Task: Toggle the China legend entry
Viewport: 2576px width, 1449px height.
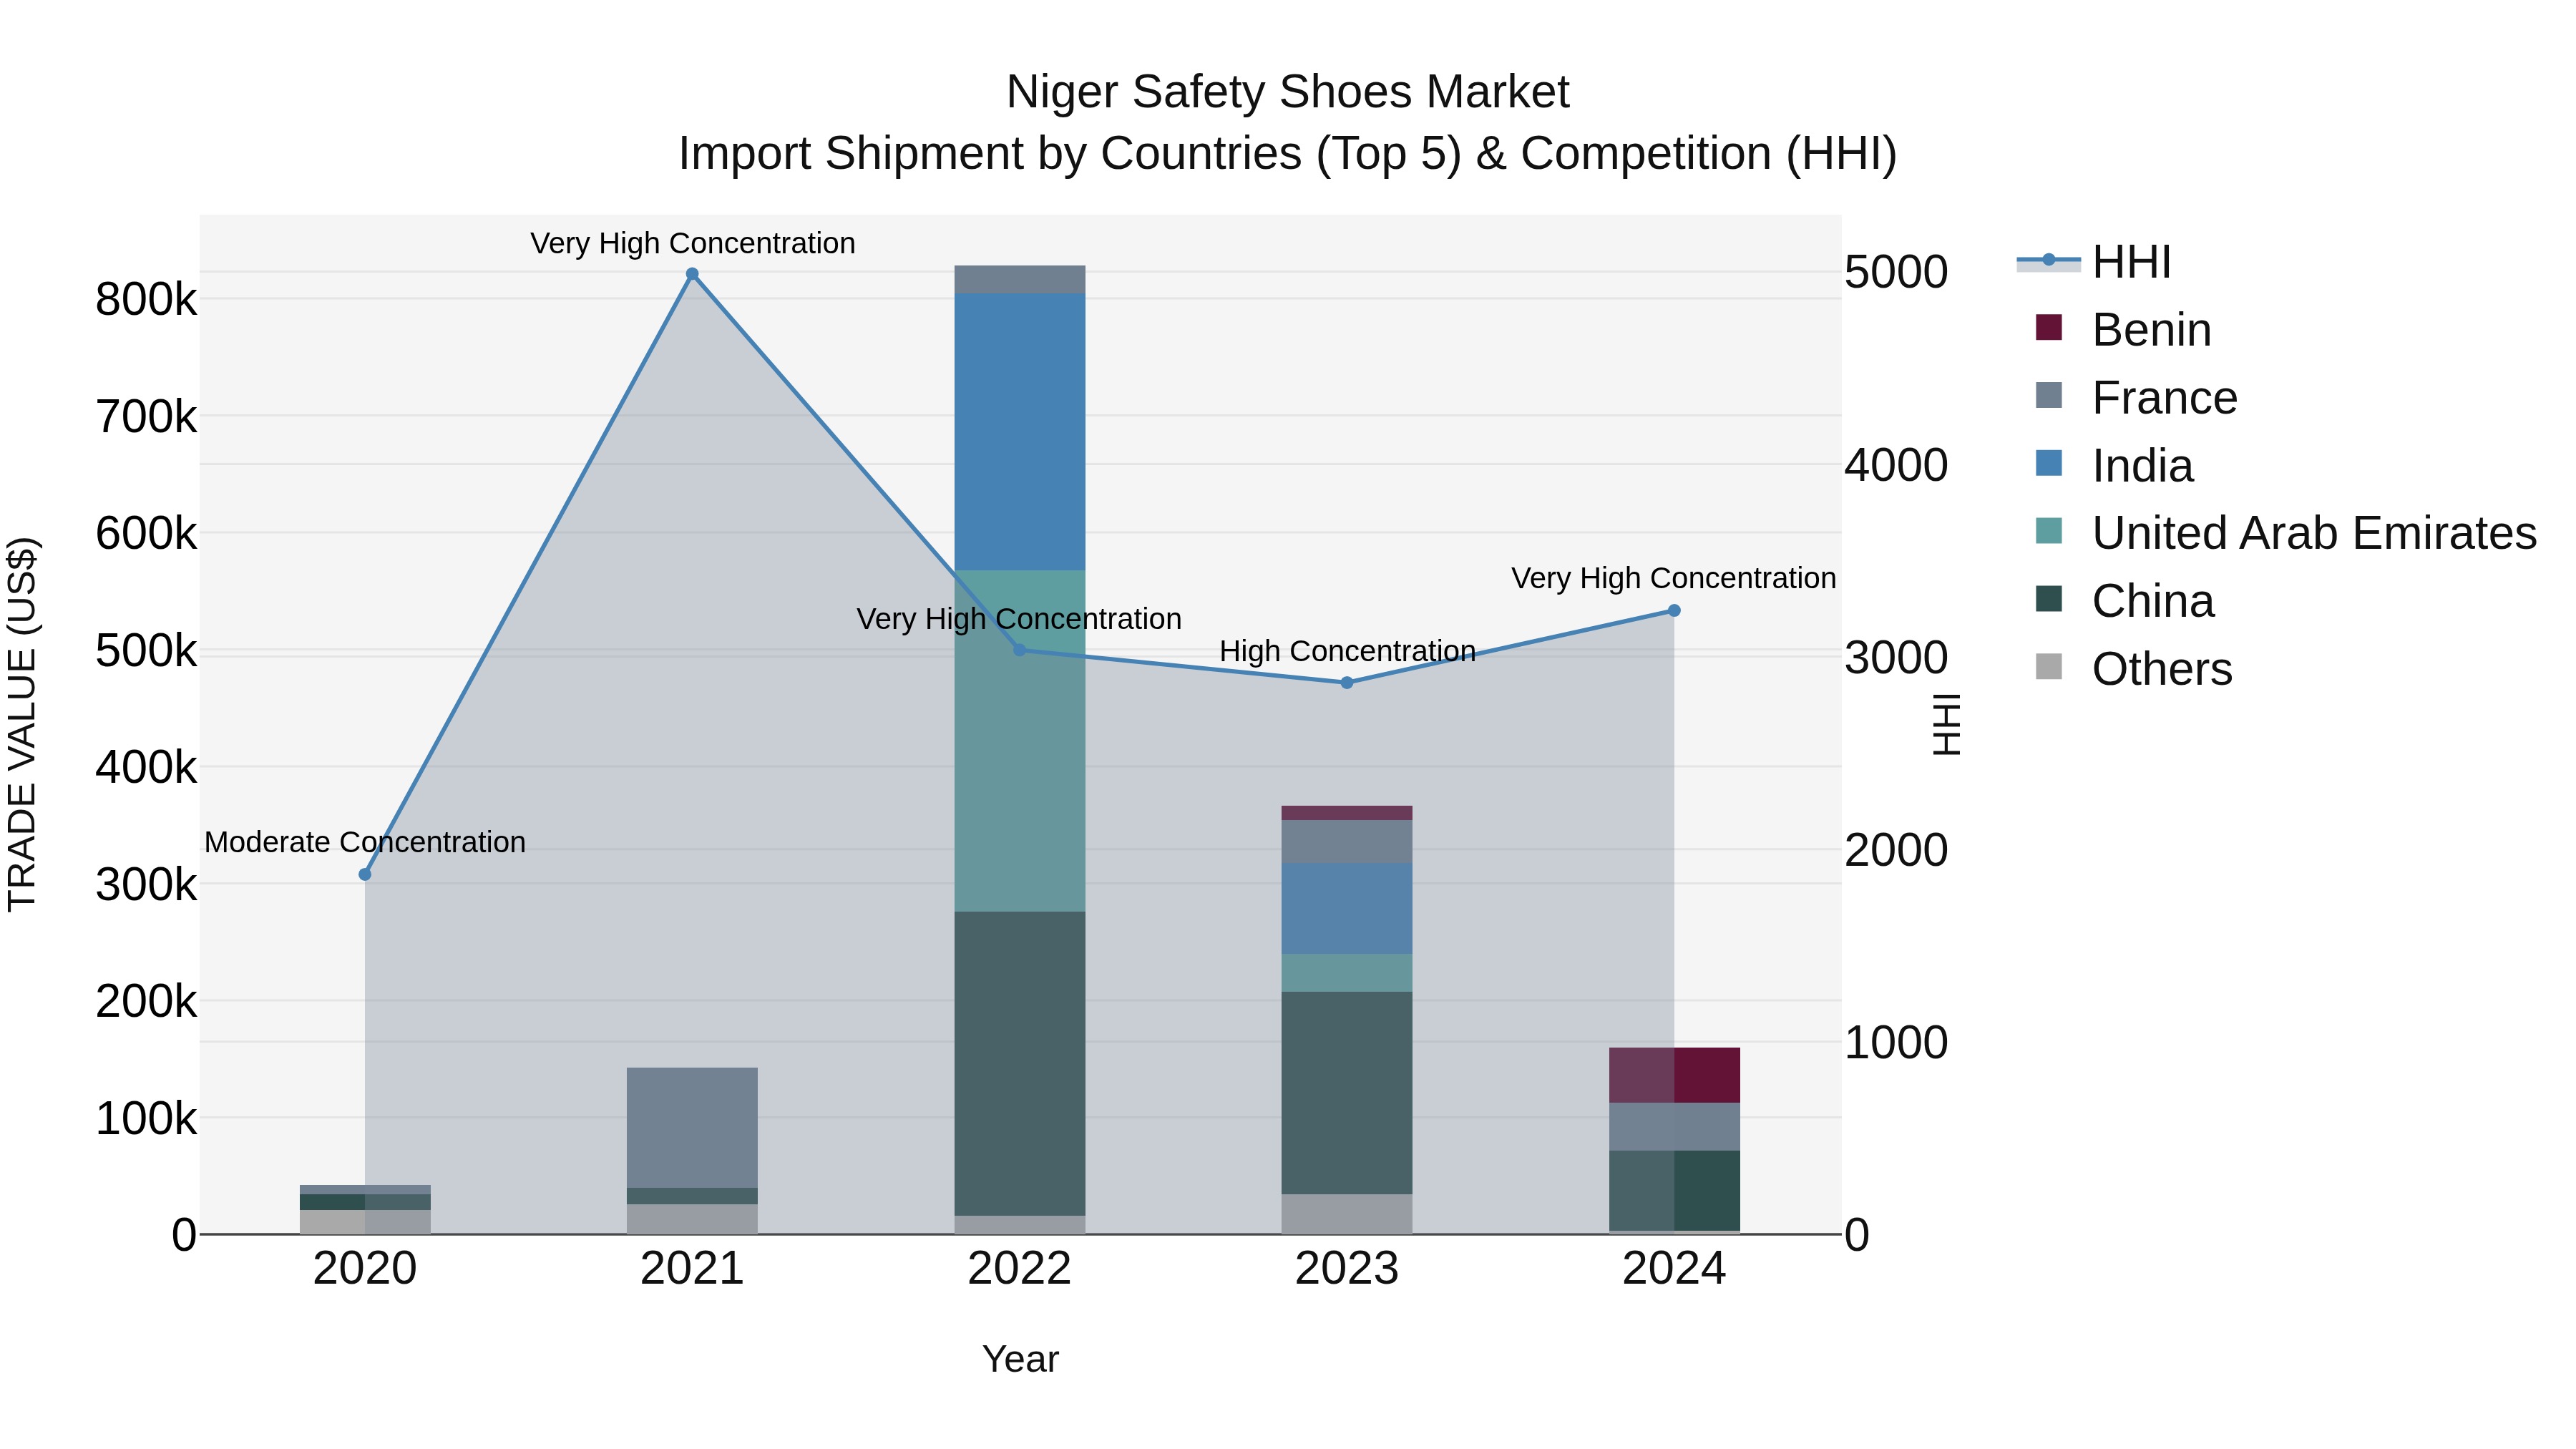Action: (x=2125, y=601)
